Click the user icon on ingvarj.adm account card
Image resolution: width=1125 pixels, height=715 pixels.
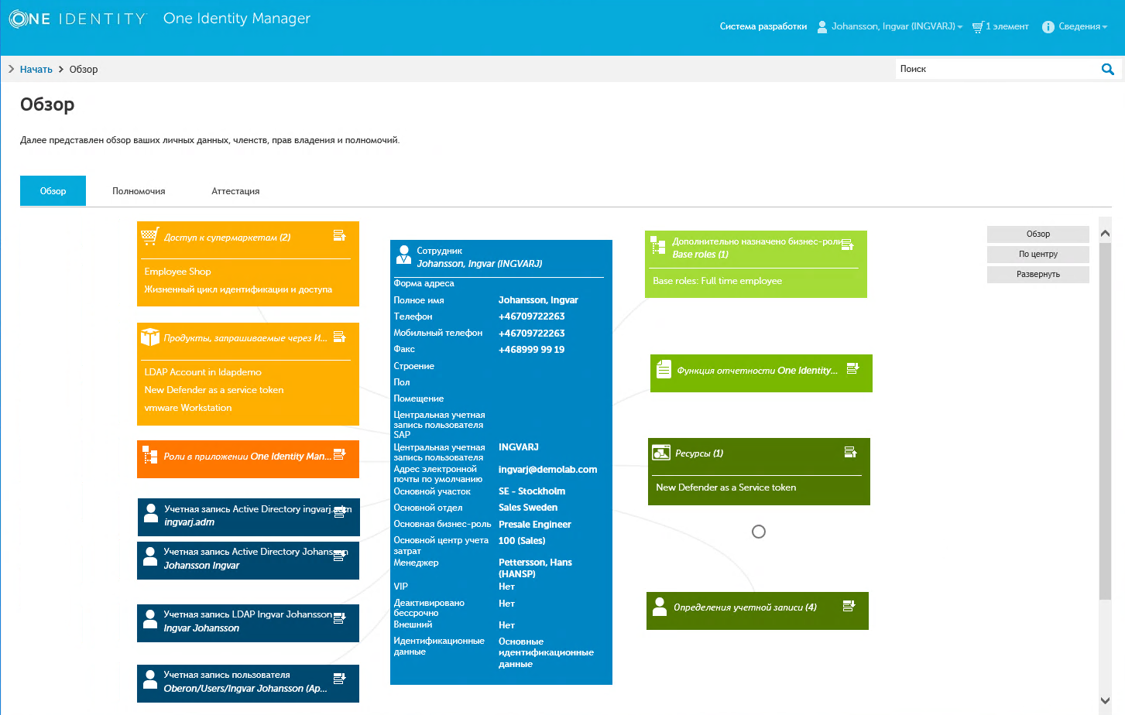[152, 515]
